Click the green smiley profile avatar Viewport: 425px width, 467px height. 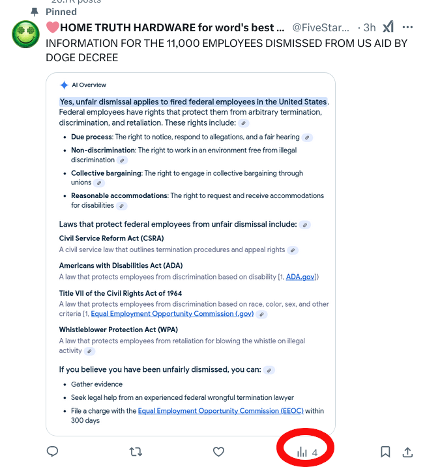(25, 34)
